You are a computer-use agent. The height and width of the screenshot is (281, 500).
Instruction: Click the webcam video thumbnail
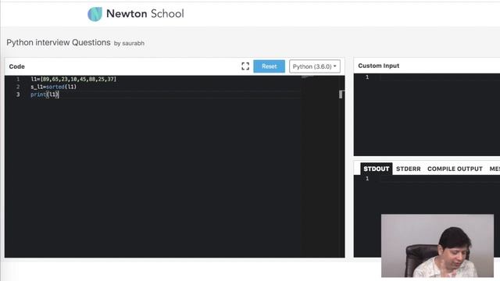[x=437, y=246]
